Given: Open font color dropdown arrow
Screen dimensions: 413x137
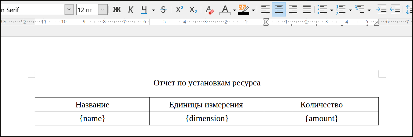Looking at the screenshot, I should [x=234, y=10].
